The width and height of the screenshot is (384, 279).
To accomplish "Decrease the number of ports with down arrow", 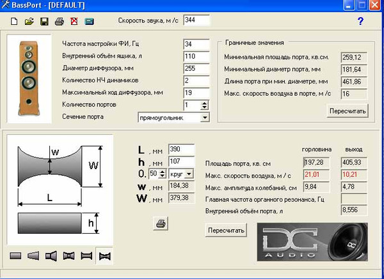I will pos(204,107).
